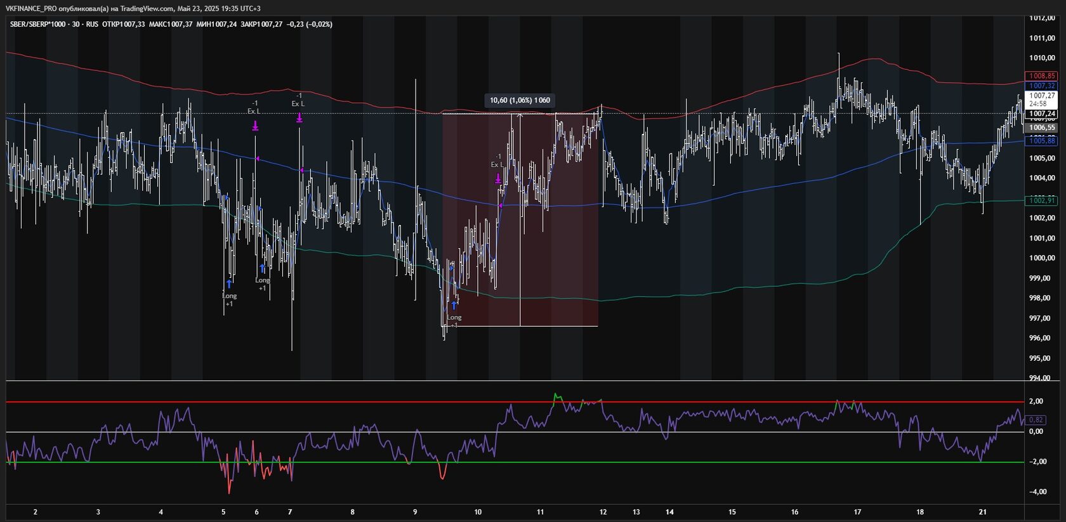Click the current price tag 1007,27 with countdown
This screenshot has width=1066, height=522.
tap(1042, 100)
